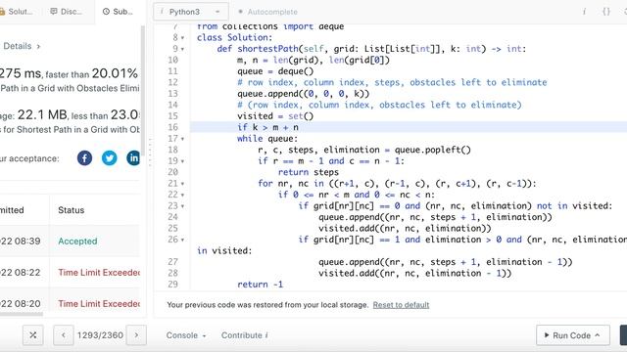Open the editor info icon
627x352 pixels.
[584, 12]
